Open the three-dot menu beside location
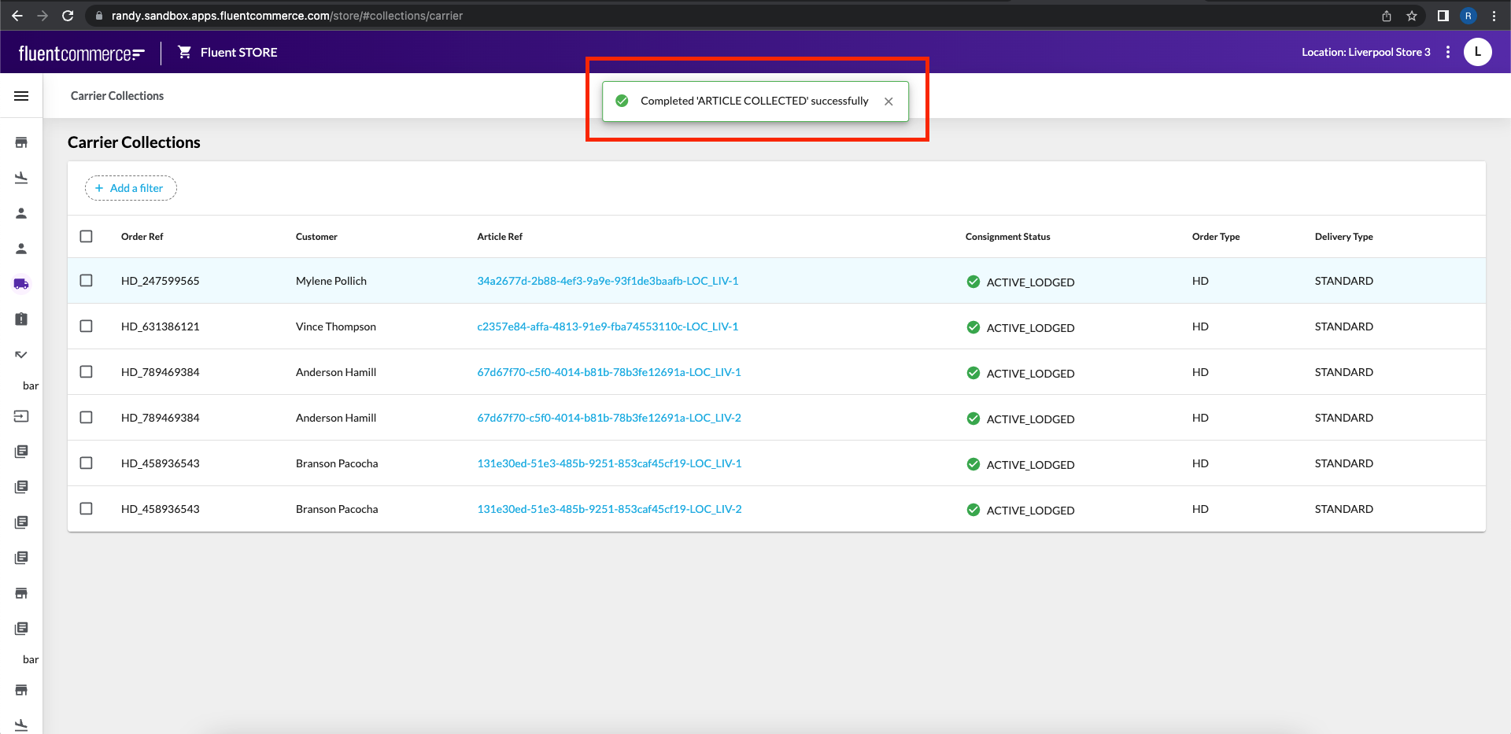Screen dimensions: 1511x734 tap(1448, 52)
